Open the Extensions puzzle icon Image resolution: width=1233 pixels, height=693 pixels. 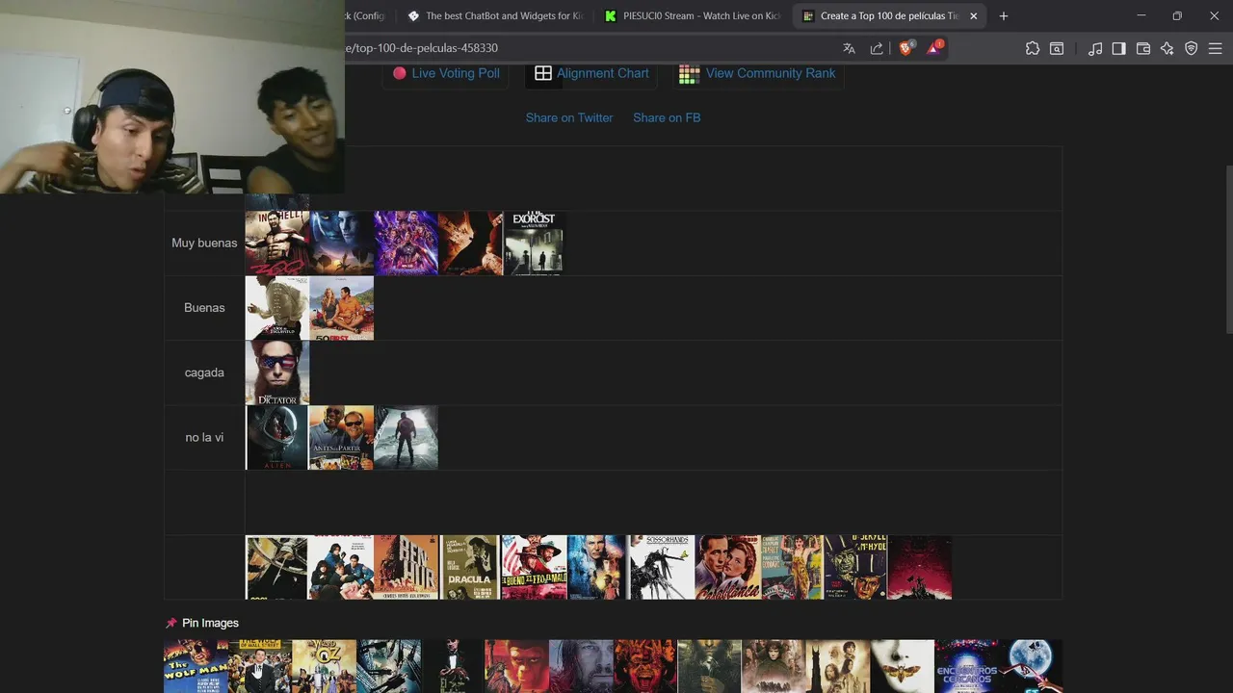[x=1033, y=48]
